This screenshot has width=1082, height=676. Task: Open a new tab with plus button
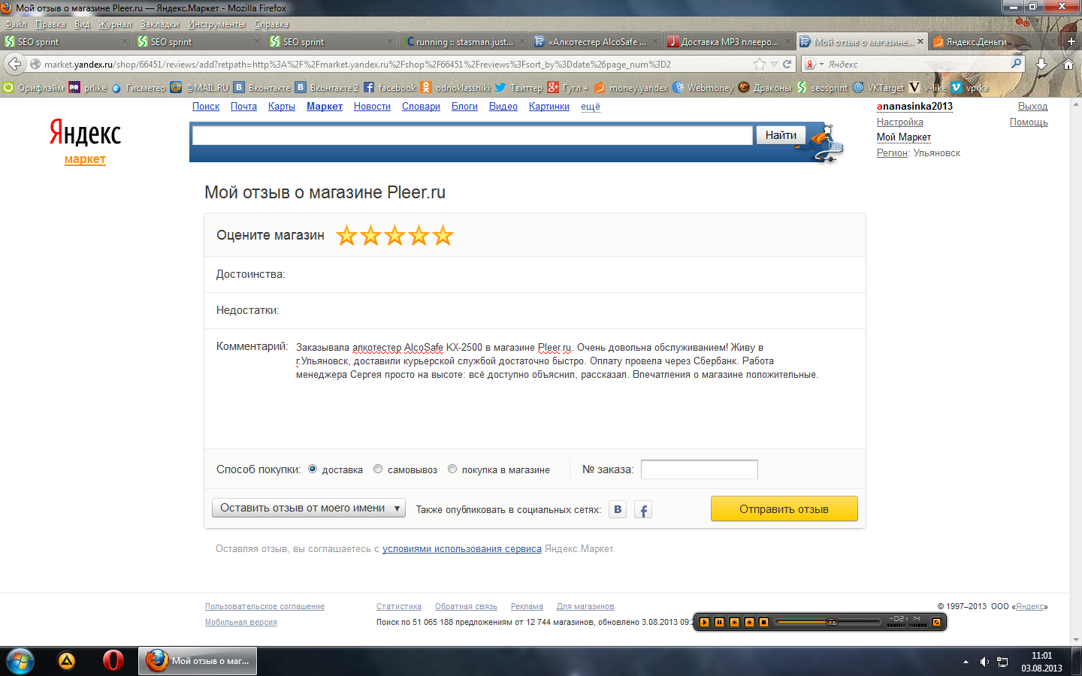point(1071,41)
